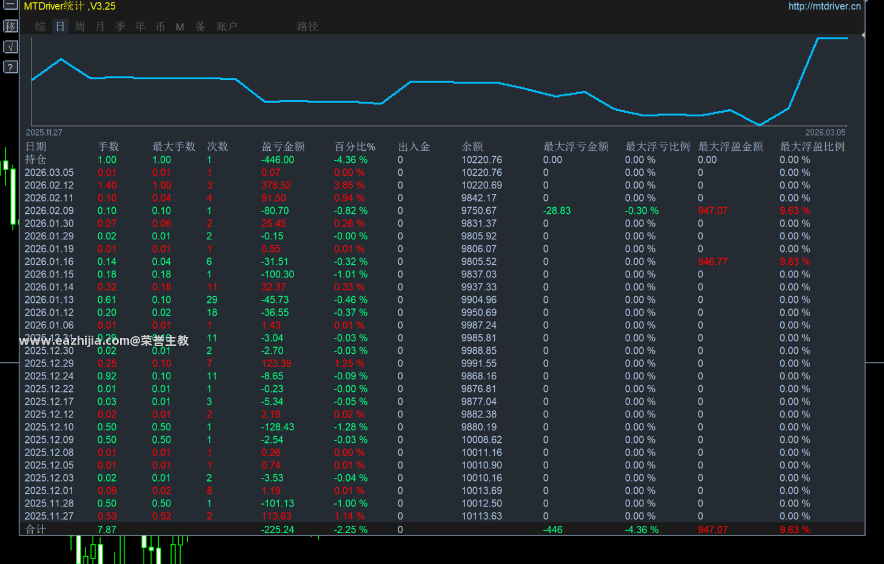This screenshot has width=884, height=564.
Task: Click the 日期 column header
Action: (x=36, y=147)
